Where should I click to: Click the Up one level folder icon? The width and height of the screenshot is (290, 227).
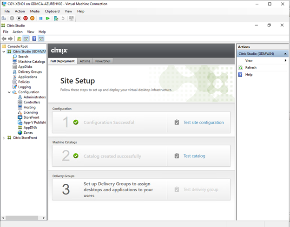coord(19,39)
